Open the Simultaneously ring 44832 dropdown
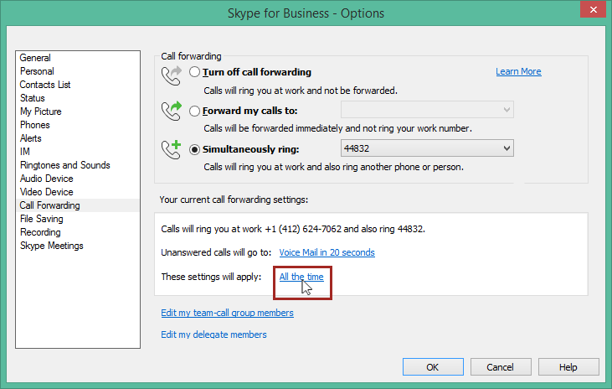The width and height of the screenshot is (612, 389). (427, 148)
